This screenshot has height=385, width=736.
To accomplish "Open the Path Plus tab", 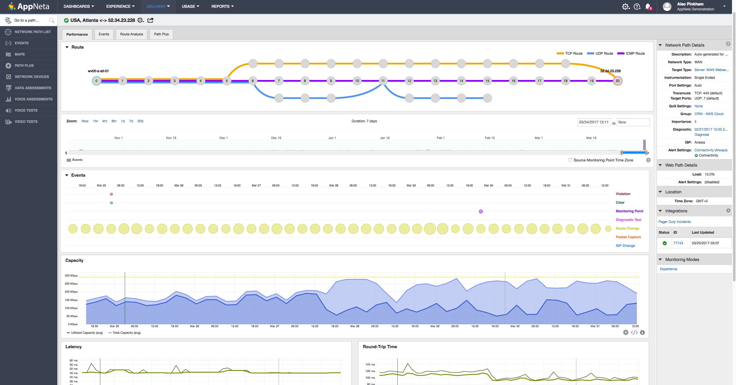I will (161, 34).
